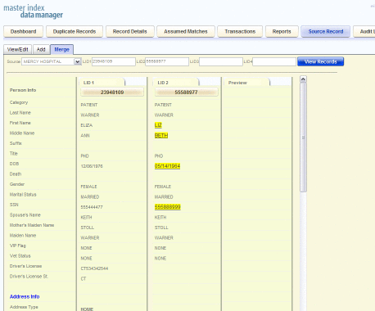Click the master index data manager logo
375x311 pixels.
pos(33,11)
